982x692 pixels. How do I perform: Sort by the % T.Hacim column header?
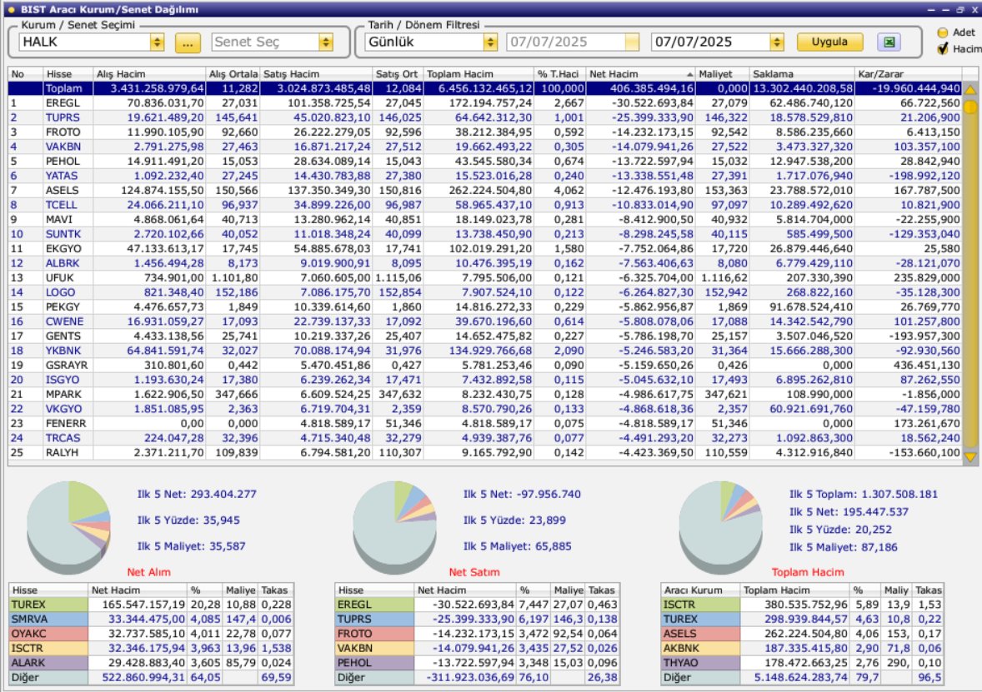click(560, 74)
